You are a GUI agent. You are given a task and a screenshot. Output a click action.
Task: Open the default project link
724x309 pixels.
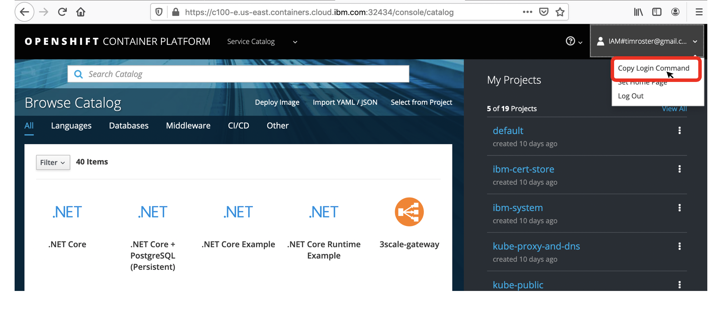(508, 131)
